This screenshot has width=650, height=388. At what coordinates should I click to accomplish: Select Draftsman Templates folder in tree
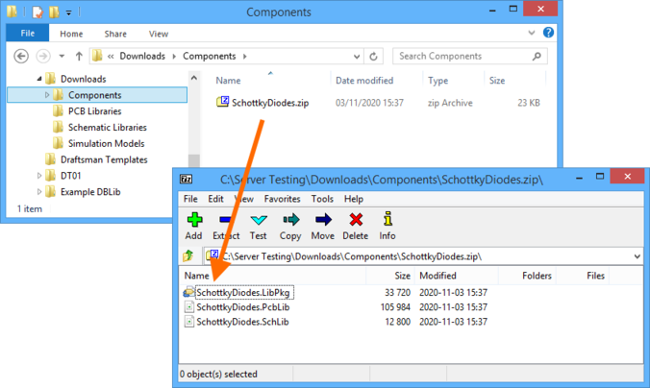click(x=104, y=159)
